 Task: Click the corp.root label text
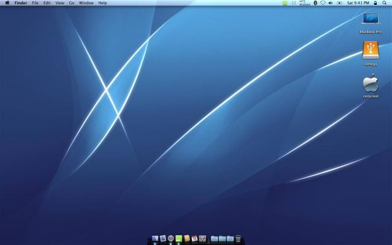(x=371, y=96)
